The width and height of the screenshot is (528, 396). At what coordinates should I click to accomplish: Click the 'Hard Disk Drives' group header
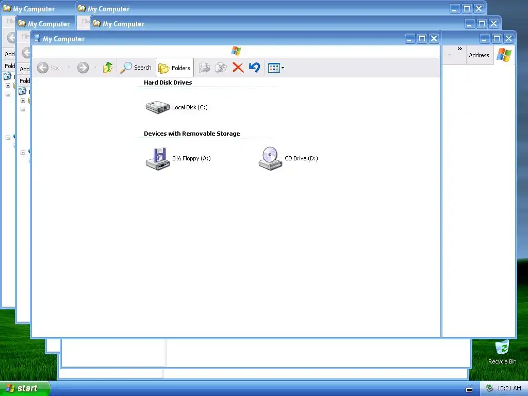point(168,82)
